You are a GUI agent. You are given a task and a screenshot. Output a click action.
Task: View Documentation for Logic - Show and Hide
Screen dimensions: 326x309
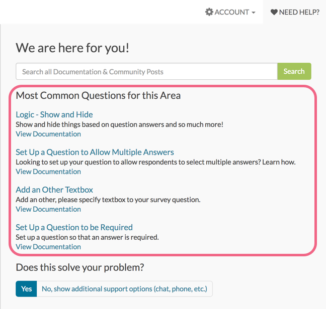tap(48, 134)
